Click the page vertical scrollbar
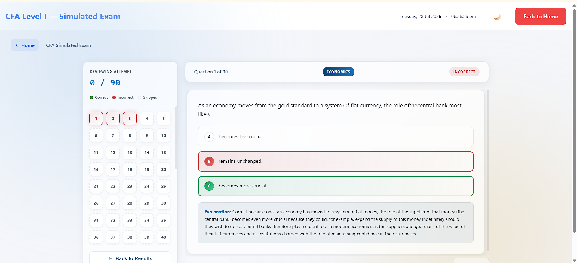Screen dimensions: 577x263 pyautogui.click(x=574, y=121)
